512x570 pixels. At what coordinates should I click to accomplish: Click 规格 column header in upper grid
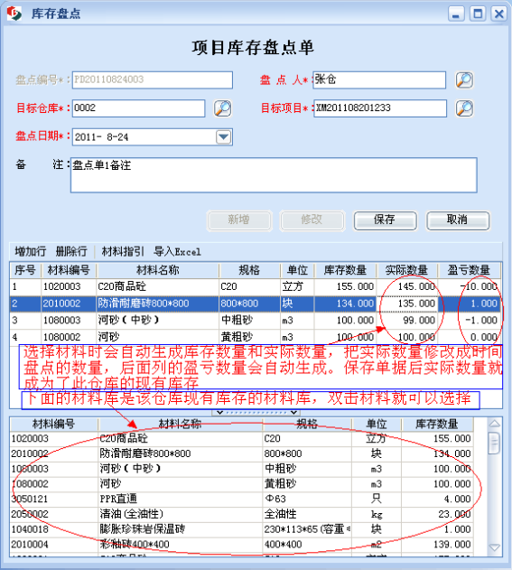click(x=249, y=270)
